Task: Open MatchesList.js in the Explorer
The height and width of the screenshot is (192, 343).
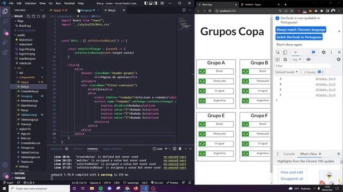Action: (29, 101)
